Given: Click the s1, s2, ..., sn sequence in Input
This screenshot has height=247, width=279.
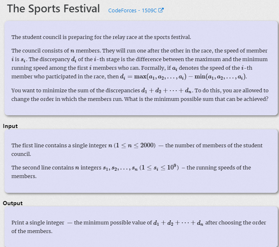Looking at the screenshot, I should [120, 168].
